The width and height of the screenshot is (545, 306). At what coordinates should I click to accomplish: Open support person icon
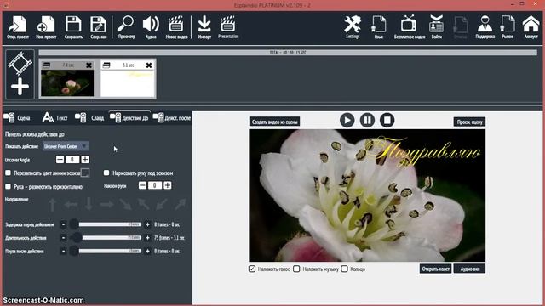coord(485,27)
